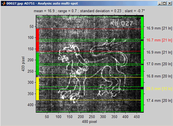The width and height of the screenshot is (173, 126).
Task: Click the y-axis tick label 400
Action: pyautogui.click(x=31, y=105)
